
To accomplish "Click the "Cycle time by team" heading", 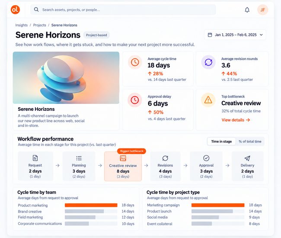I will coord(37,192).
